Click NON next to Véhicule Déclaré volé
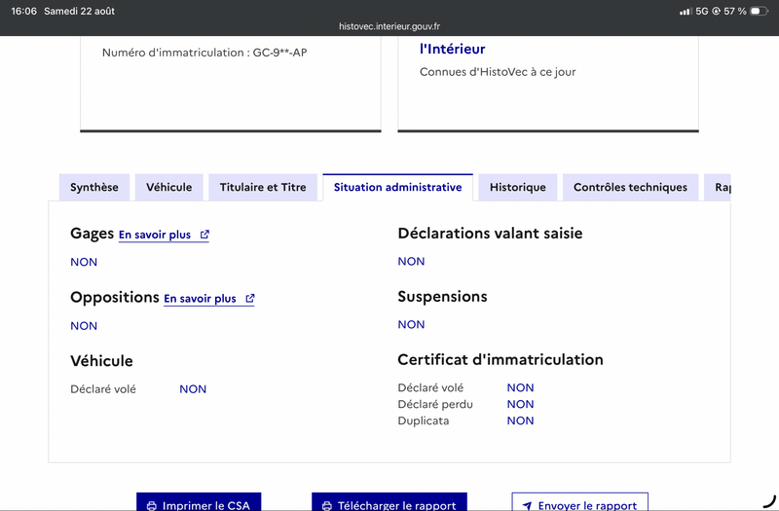The image size is (779, 511). point(193,388)
